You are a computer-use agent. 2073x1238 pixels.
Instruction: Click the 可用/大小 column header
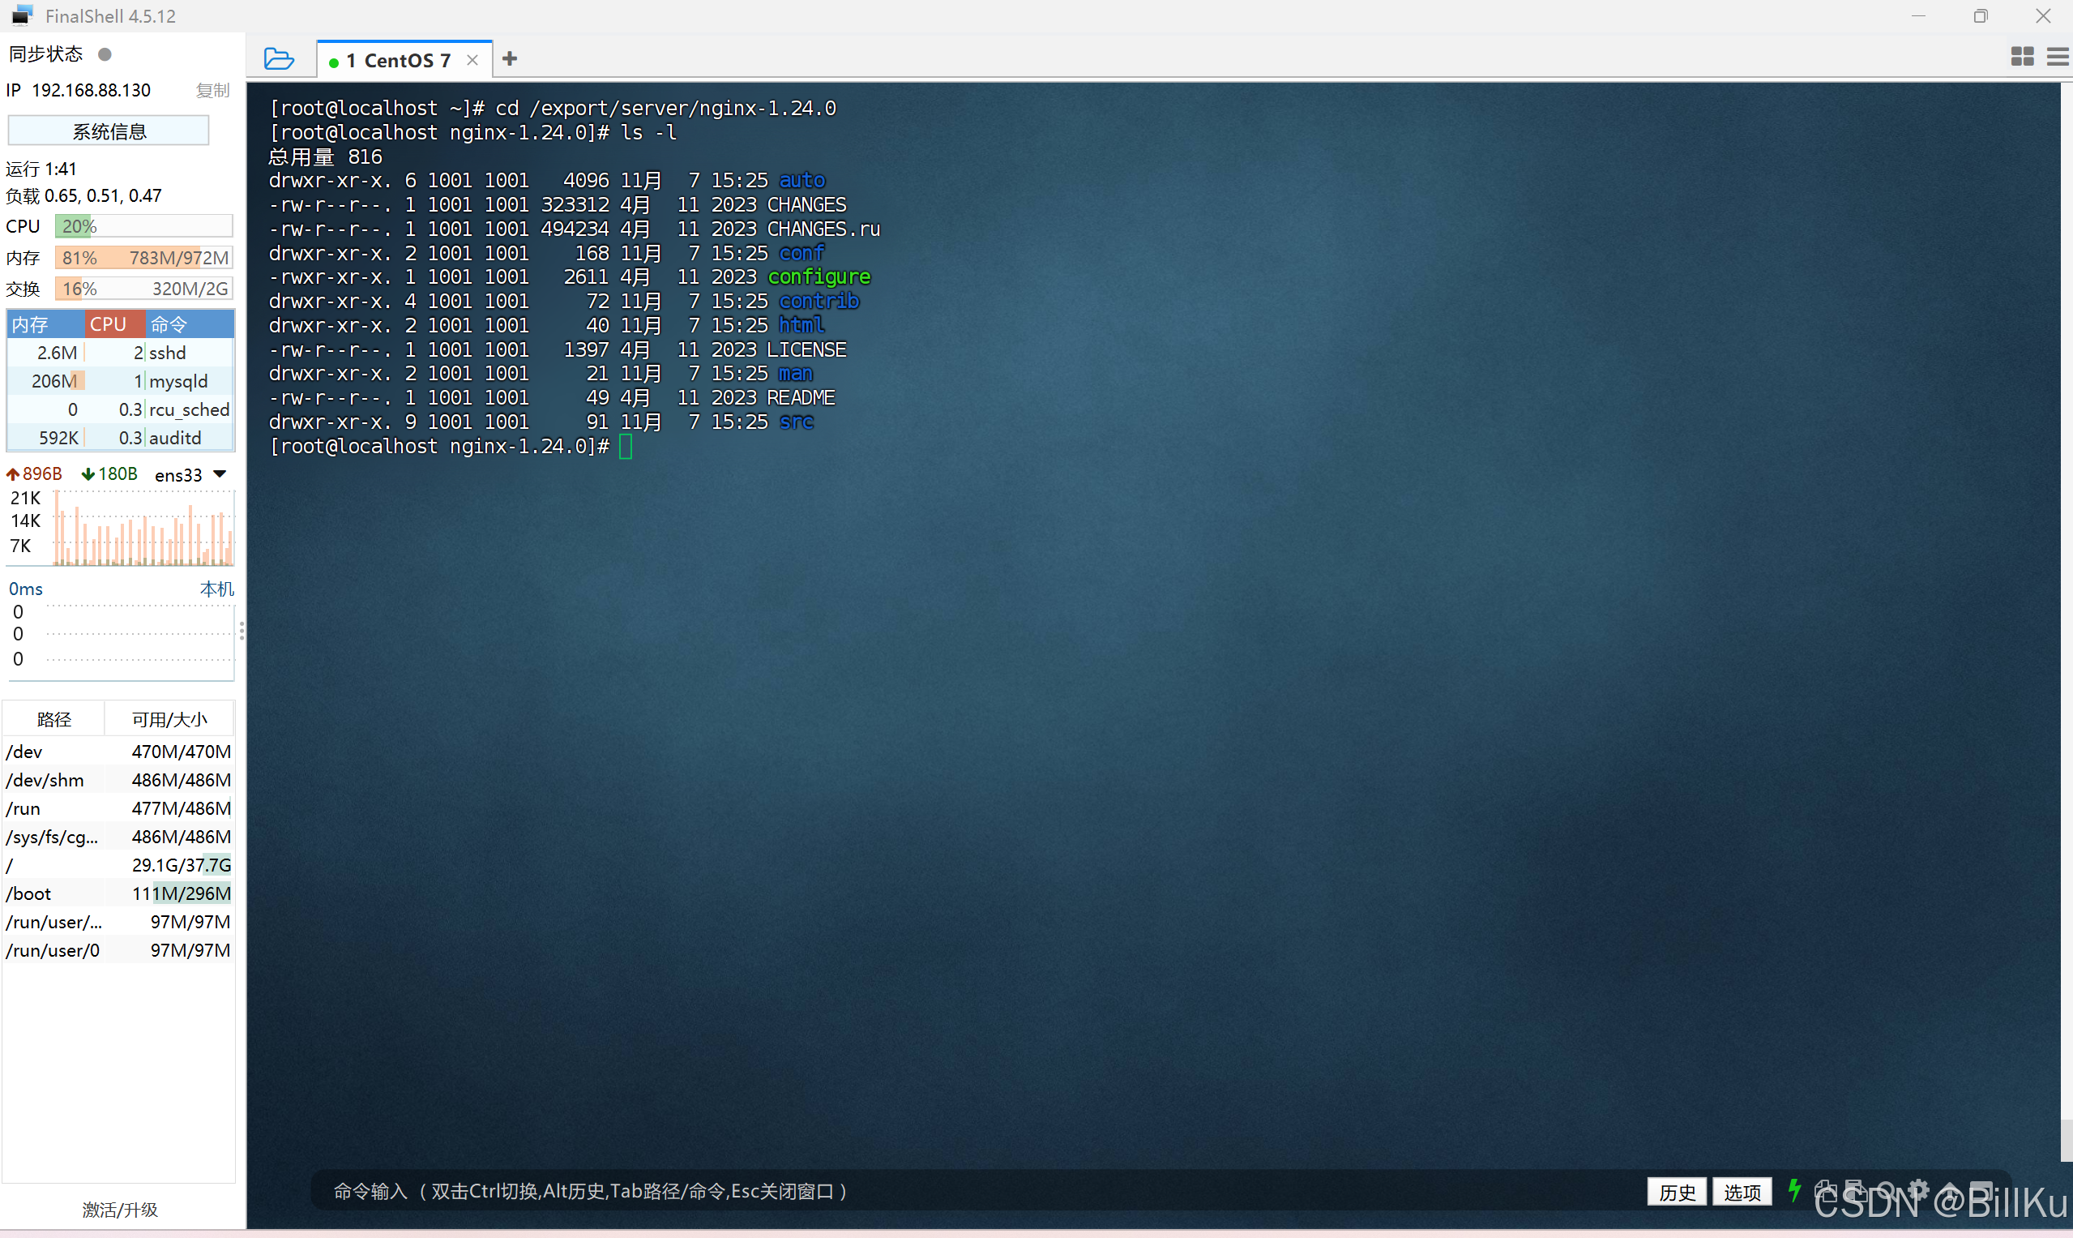[x=169, y=719]
